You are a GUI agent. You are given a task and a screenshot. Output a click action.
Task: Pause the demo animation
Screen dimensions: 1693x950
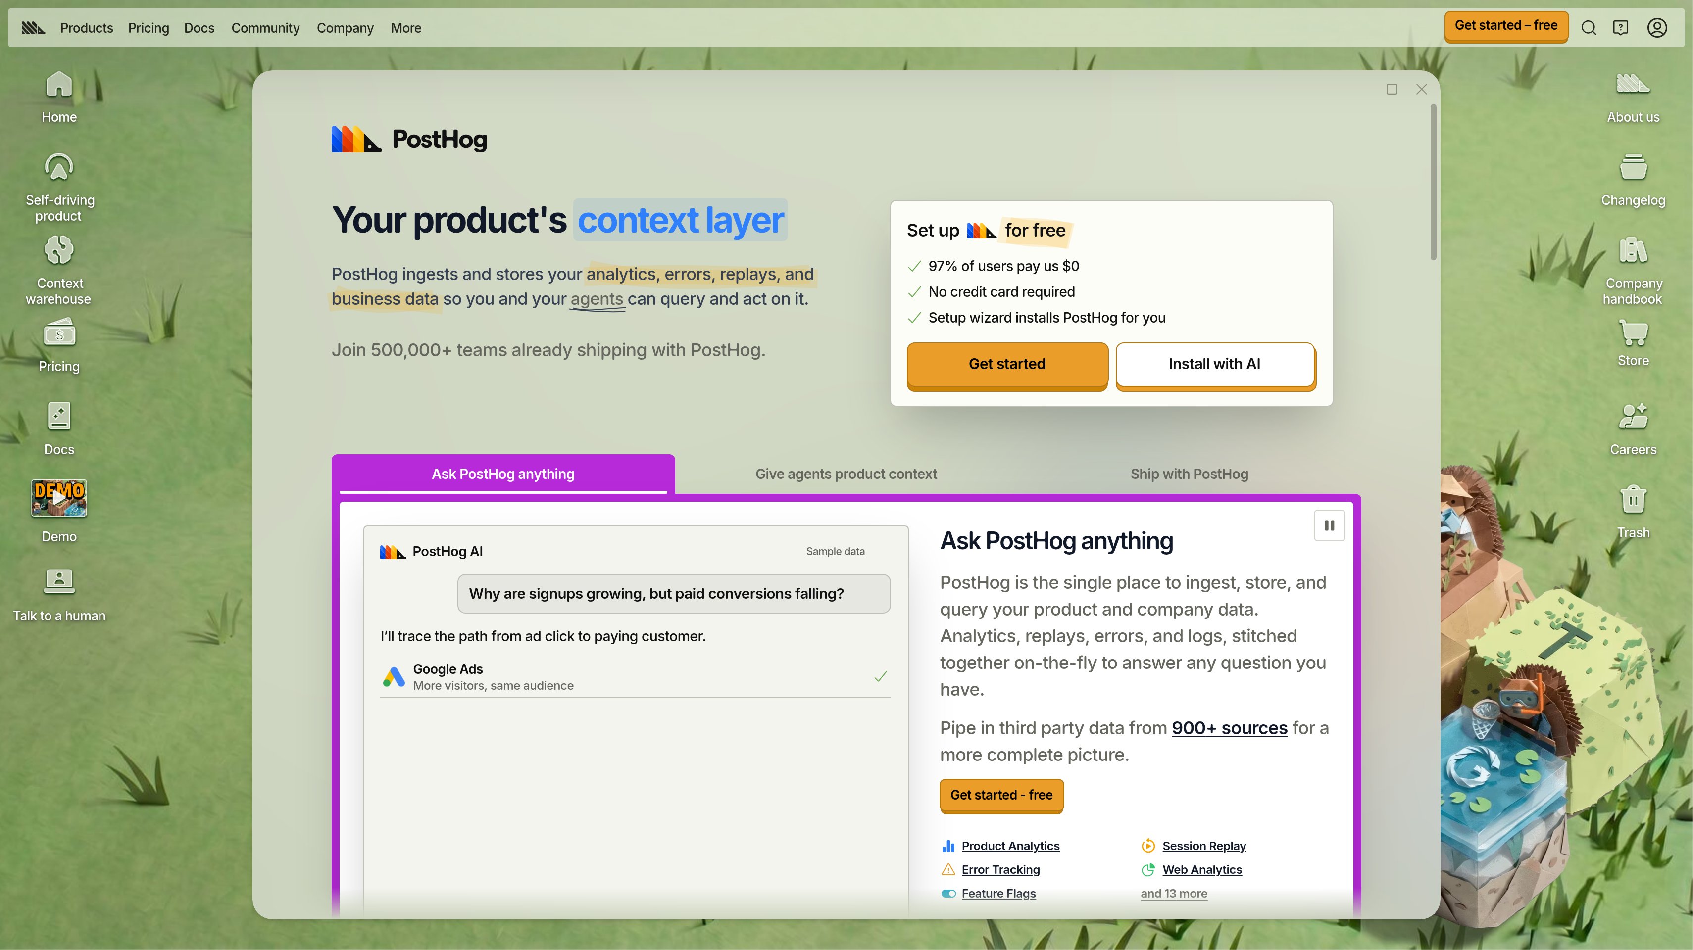coord(1329,525)
